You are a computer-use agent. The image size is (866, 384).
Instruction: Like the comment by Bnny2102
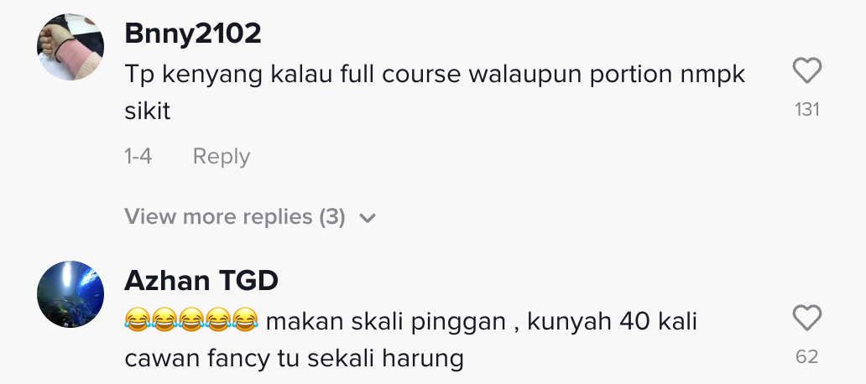807,70
